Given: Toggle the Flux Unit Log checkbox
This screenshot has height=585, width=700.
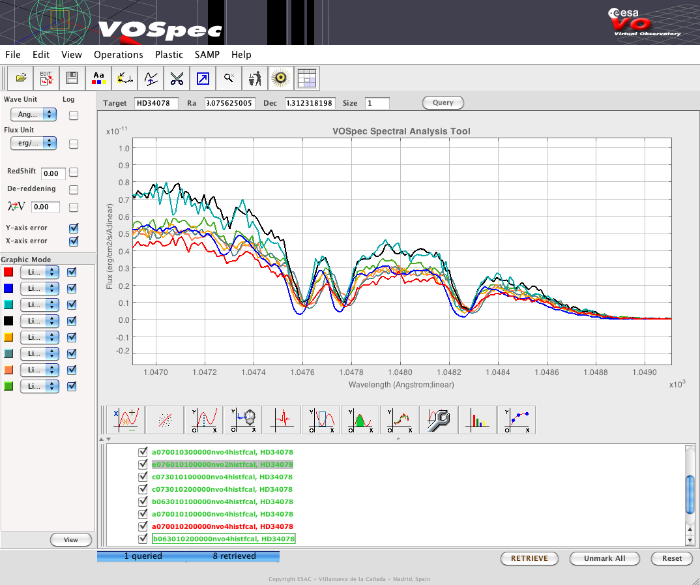Looking at the screenshot, I should [74, 143].
